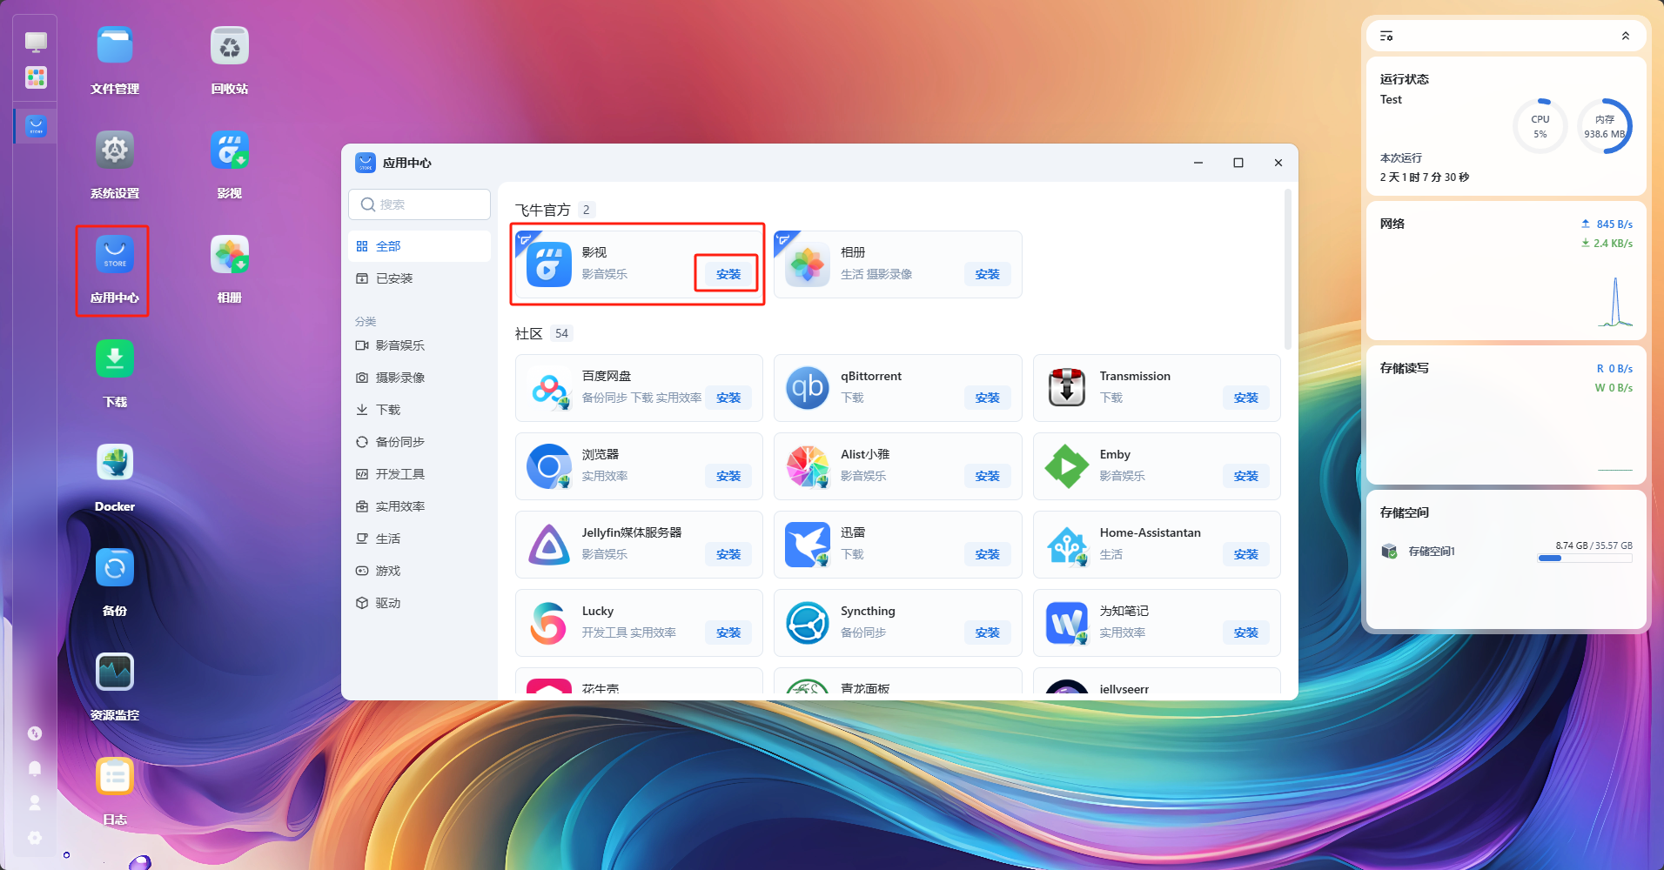Open the 备份 desktop icon

coord(115,568)
